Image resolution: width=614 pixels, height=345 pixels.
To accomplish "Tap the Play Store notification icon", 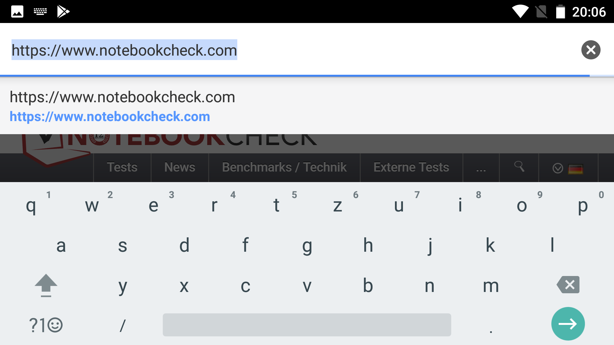I will [63, 12].
